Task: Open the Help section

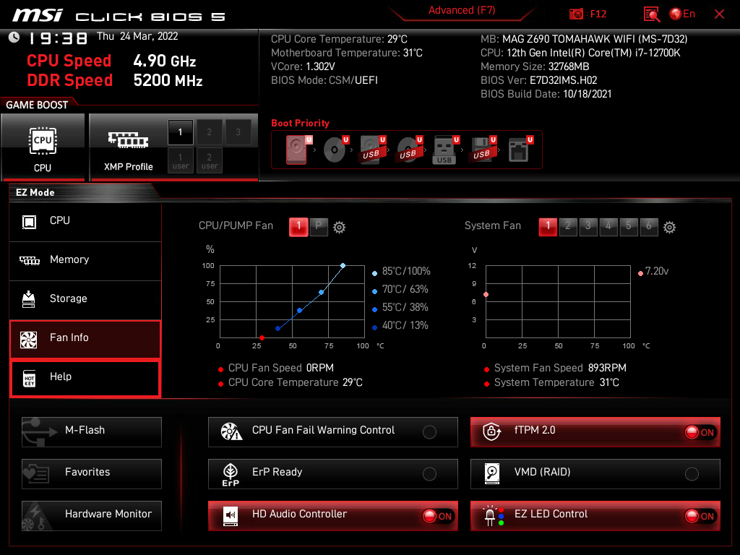Action: point(85,377)
